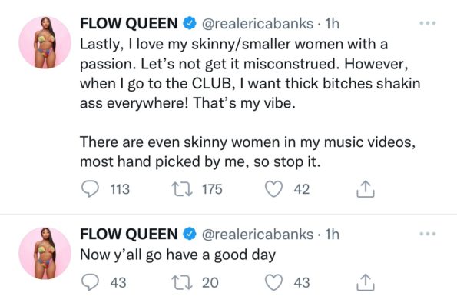Retweet the tweet with 175 retweets
Screen dimensions: 457x303
pyautogui.click(x=182, y=189)
